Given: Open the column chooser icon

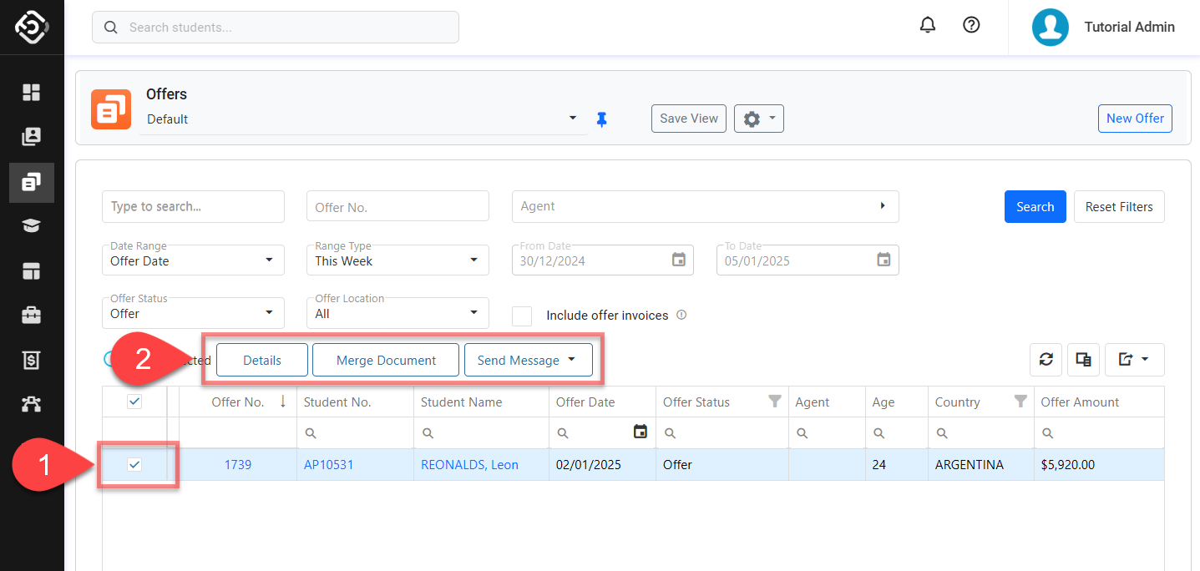Looking at the screenshot, I should [x=1083, y=360].
